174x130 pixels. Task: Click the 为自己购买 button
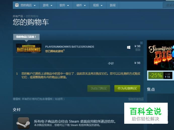[x=99, y=88]
